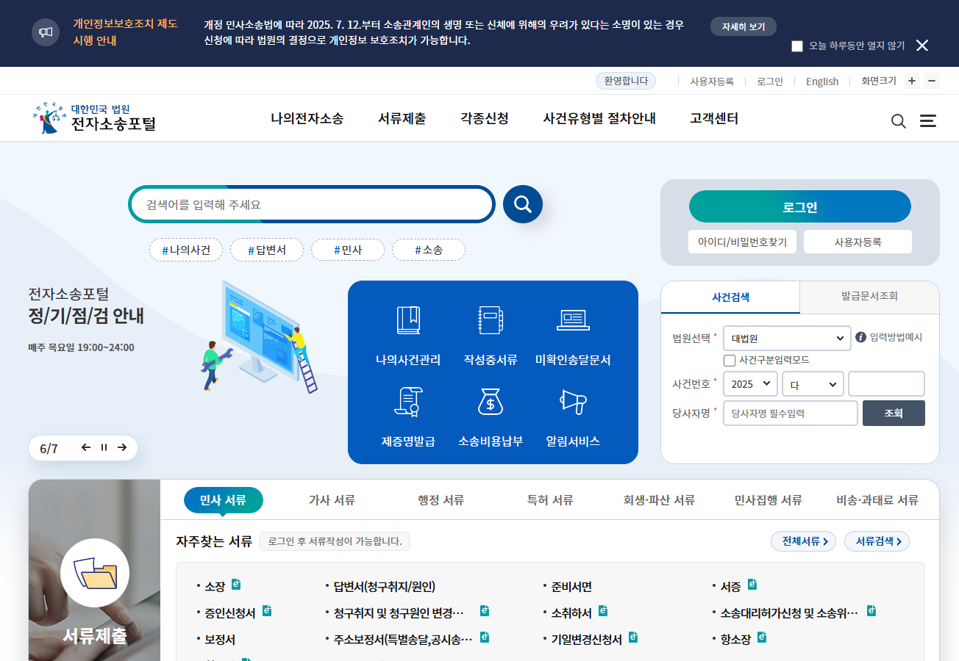
Task: Pause the banner carousel slideshow
Action: (x=104, y=447)
